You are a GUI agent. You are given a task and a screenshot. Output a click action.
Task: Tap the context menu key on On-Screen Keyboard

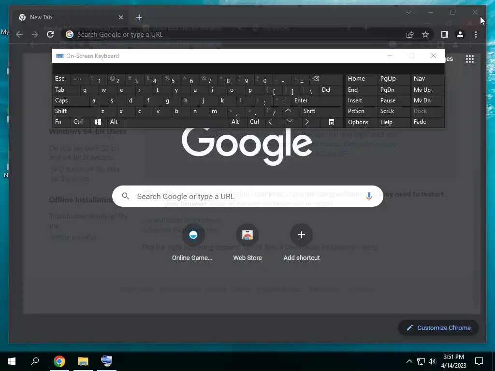click(x=332, y=122)
